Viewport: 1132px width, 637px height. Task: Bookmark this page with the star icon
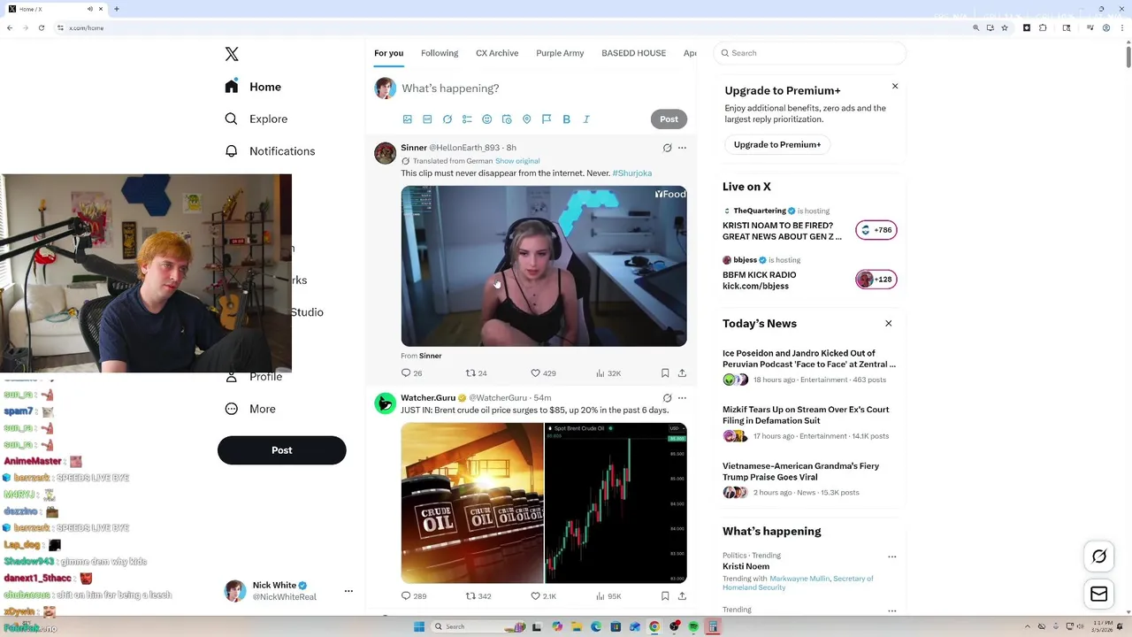click(x=1005, y=27)
